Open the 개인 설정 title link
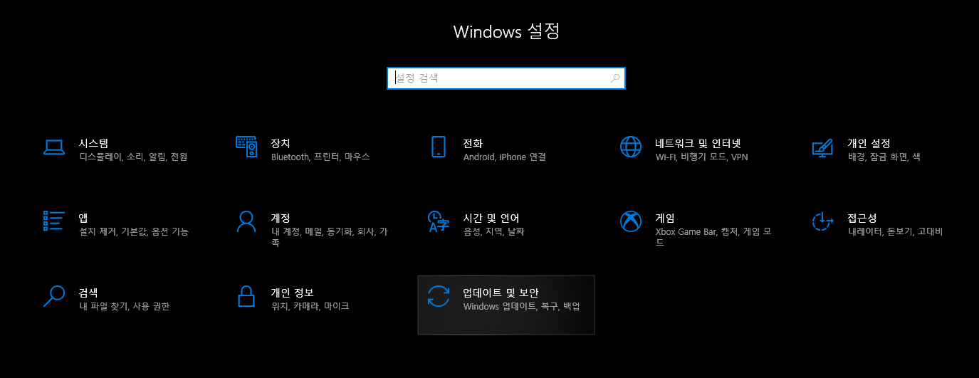 click(869, 143)
